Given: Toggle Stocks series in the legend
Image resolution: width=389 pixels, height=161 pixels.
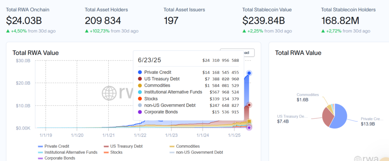Looking at the screenshot, I should click(116, 152).
